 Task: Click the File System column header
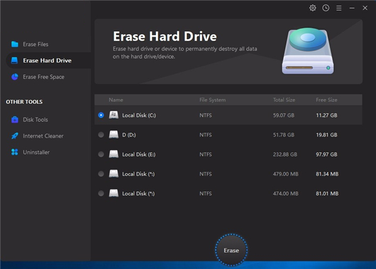(212, 100)
